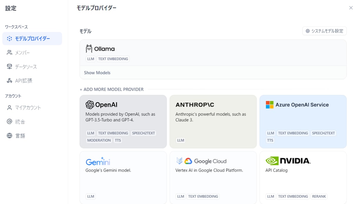353x204 pixels.
Task: Click the integrations @ icon
Action: tap(9, 122)
